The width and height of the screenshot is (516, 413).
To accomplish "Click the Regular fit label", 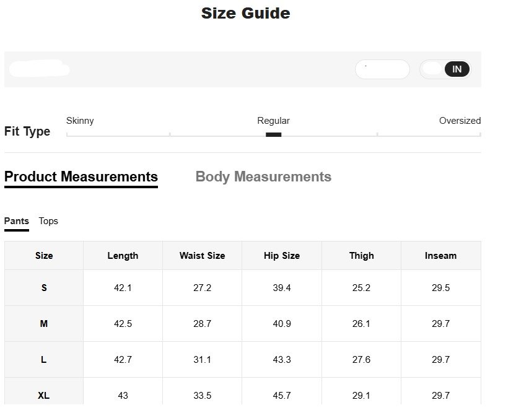I will [x=273, y=121].
